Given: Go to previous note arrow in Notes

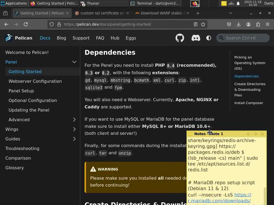Looking at the screenshot, I should pos(248,134).
